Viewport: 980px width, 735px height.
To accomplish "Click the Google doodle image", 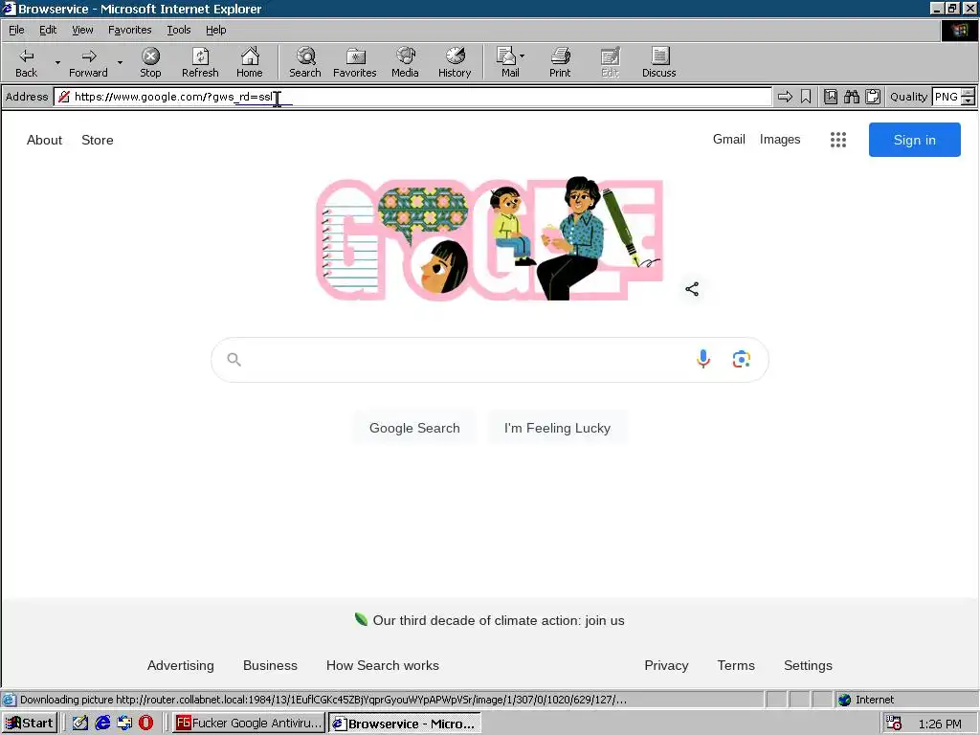I will click(489, 238).
